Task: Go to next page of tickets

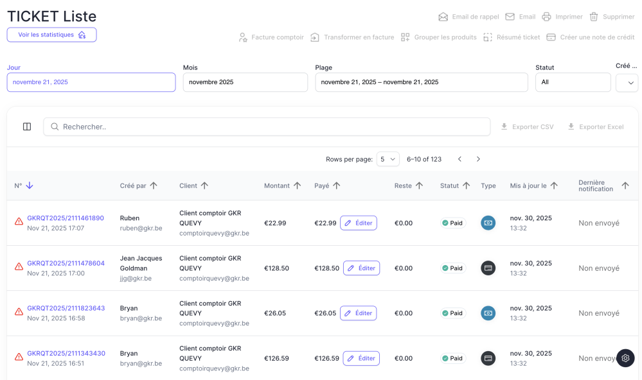Action: click(478, 159)
